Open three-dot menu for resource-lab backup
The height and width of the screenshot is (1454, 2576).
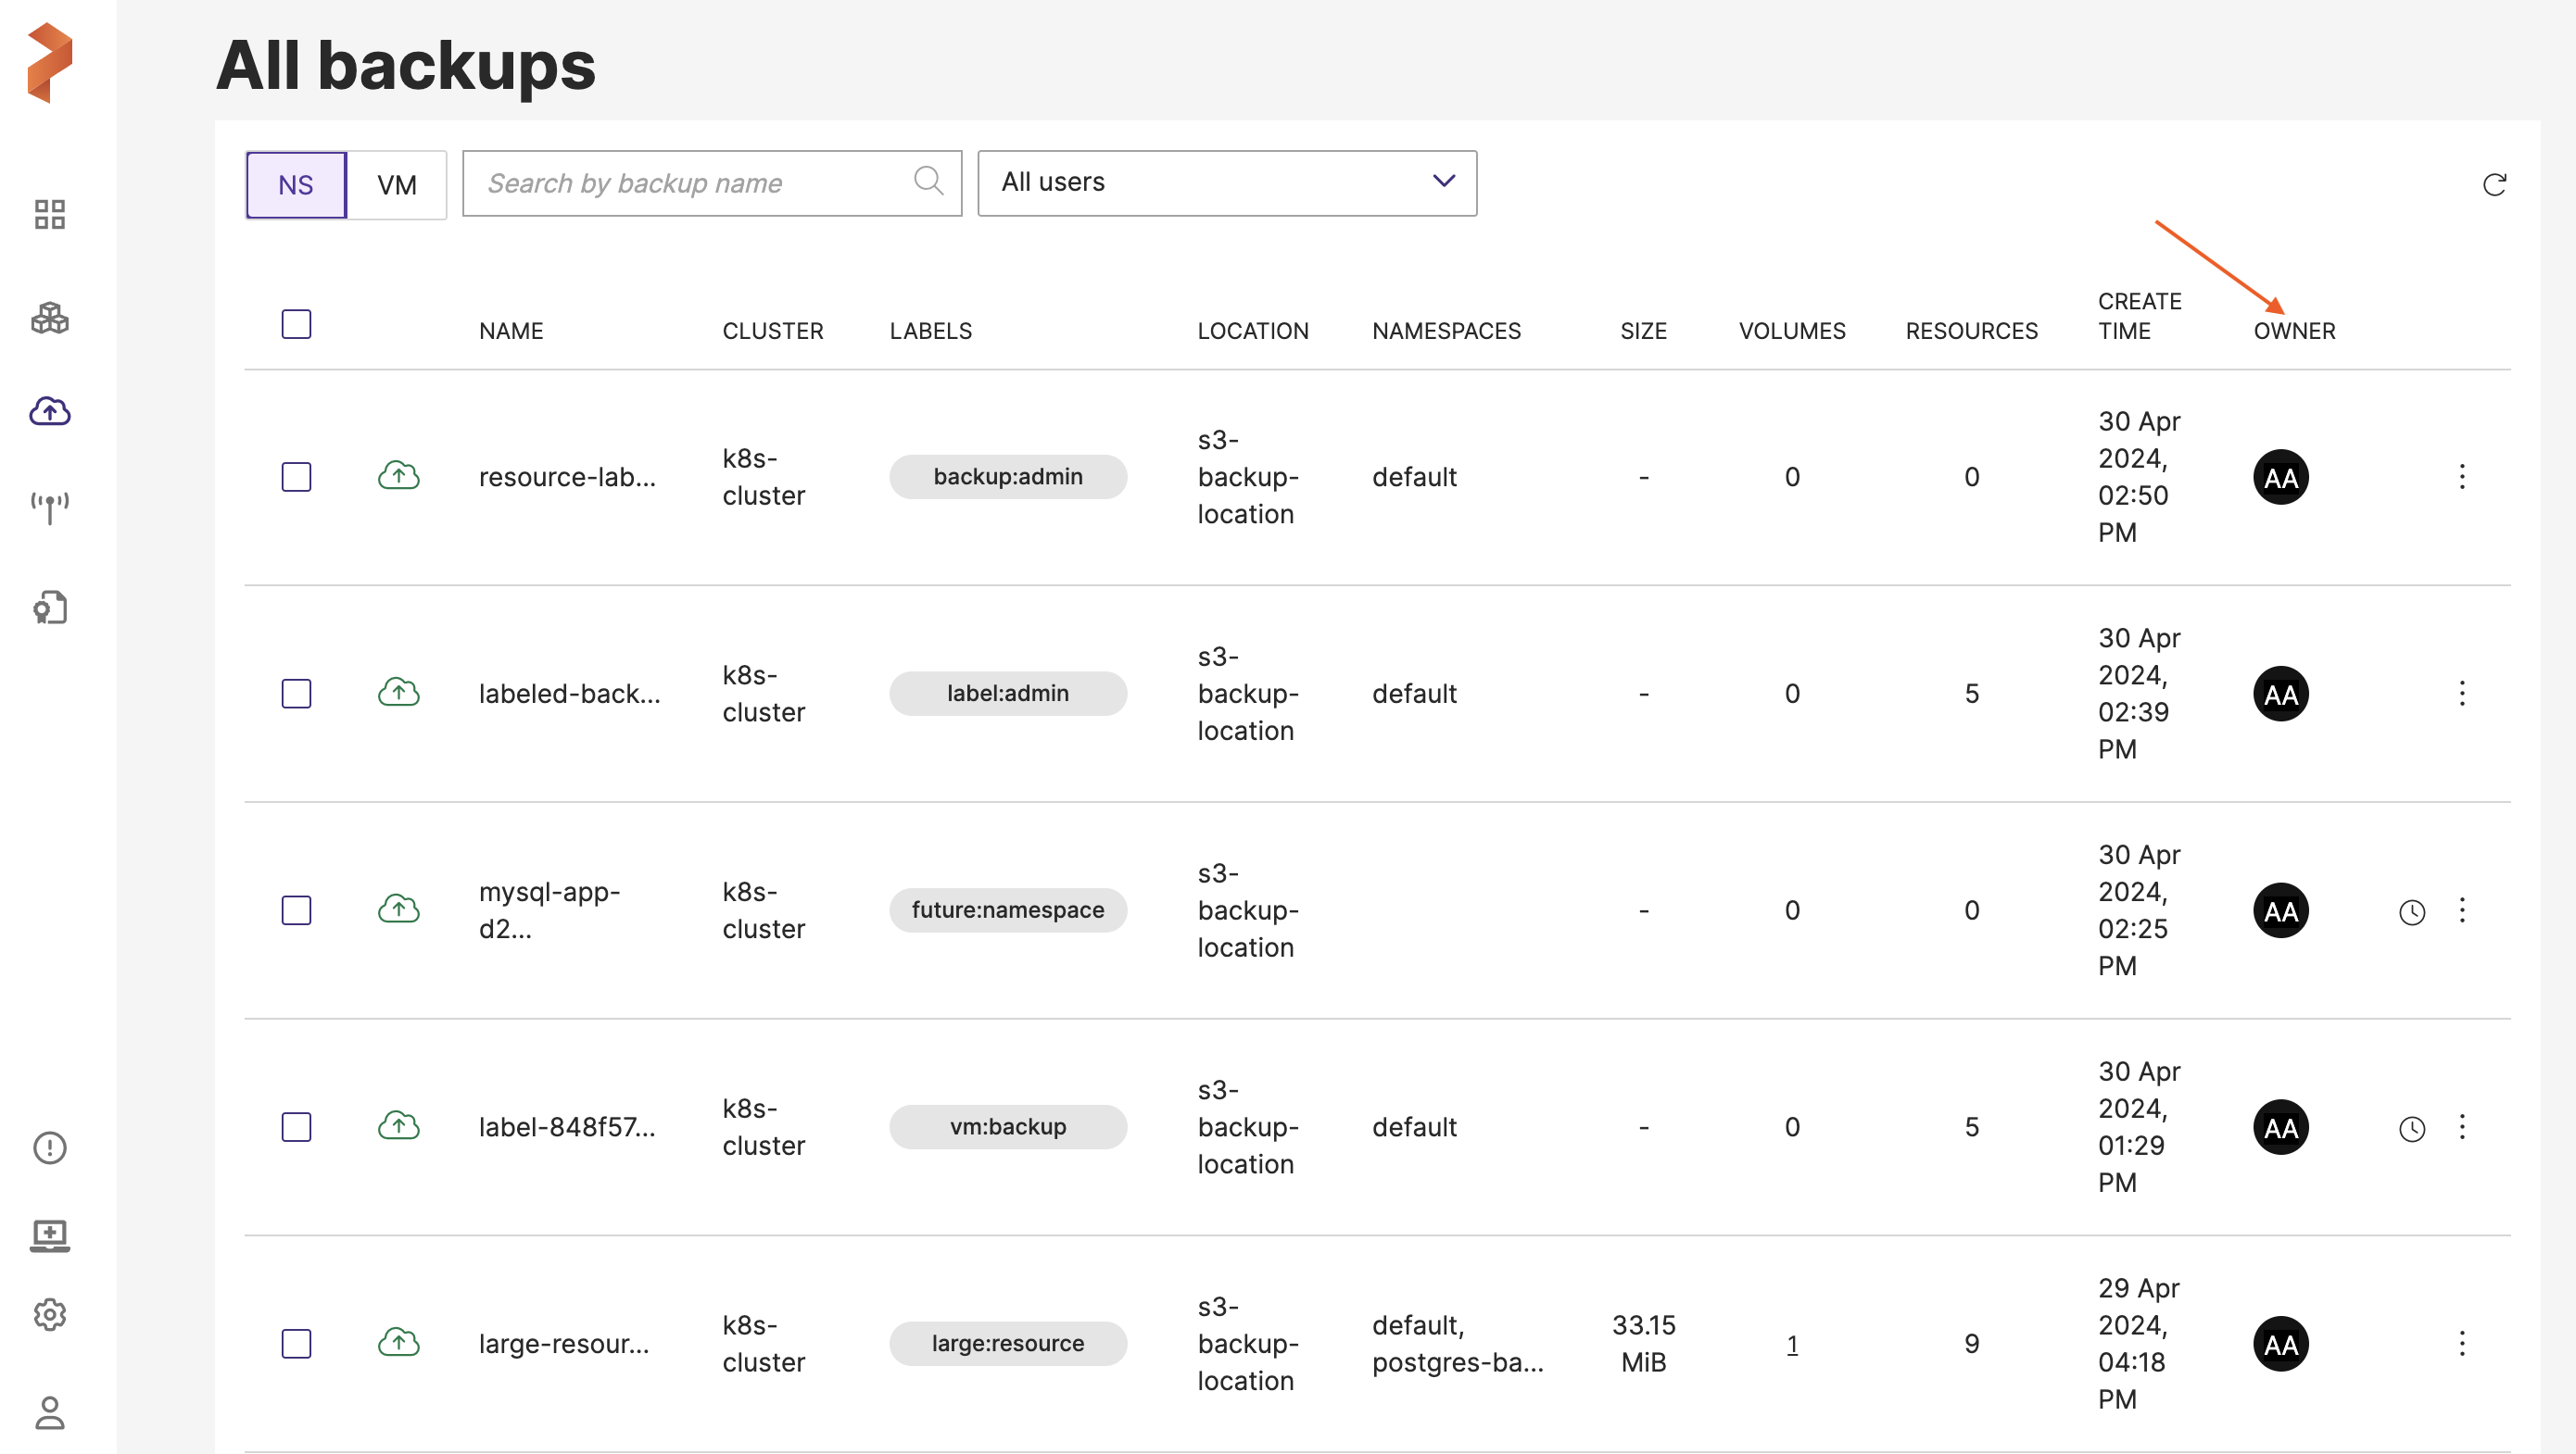click(x=2462, y=477)
